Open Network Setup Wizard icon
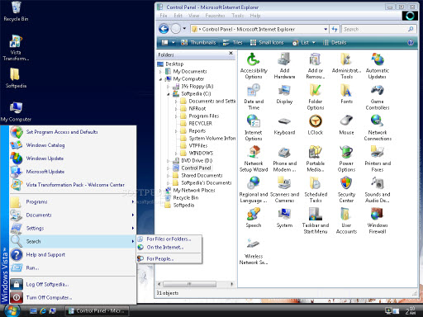The image size is (423, 317). 254,158
